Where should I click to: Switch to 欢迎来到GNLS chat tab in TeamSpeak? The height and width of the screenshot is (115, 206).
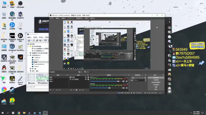[x=43, y=83]
